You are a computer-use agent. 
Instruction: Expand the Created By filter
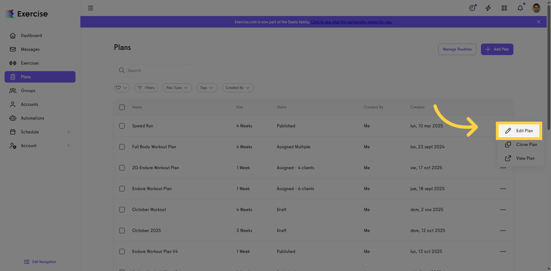[238, 88]
